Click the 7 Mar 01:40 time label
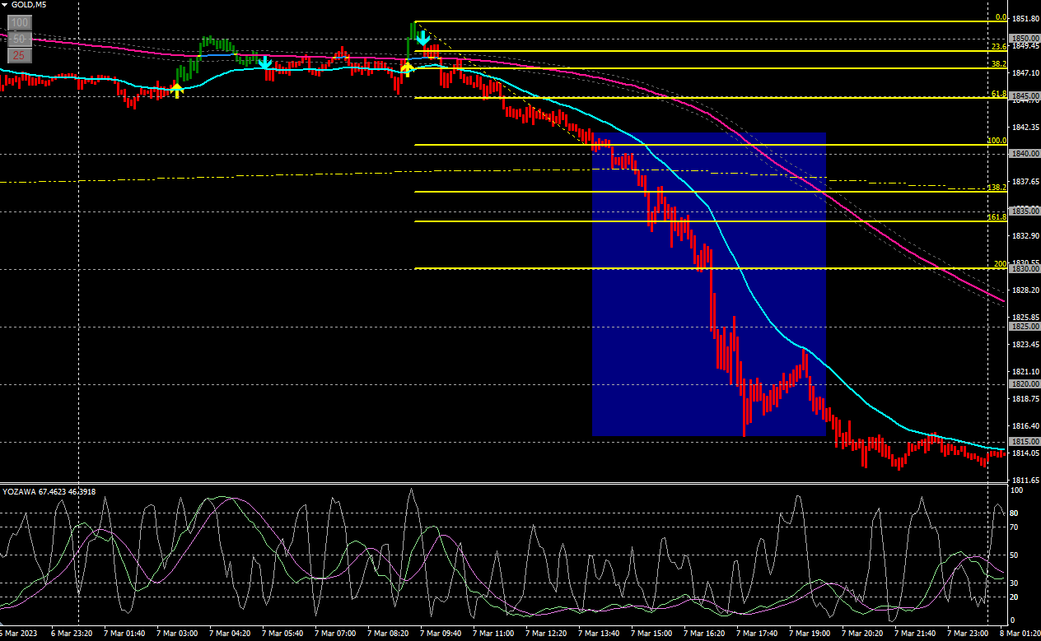 (x=125, y=634)
